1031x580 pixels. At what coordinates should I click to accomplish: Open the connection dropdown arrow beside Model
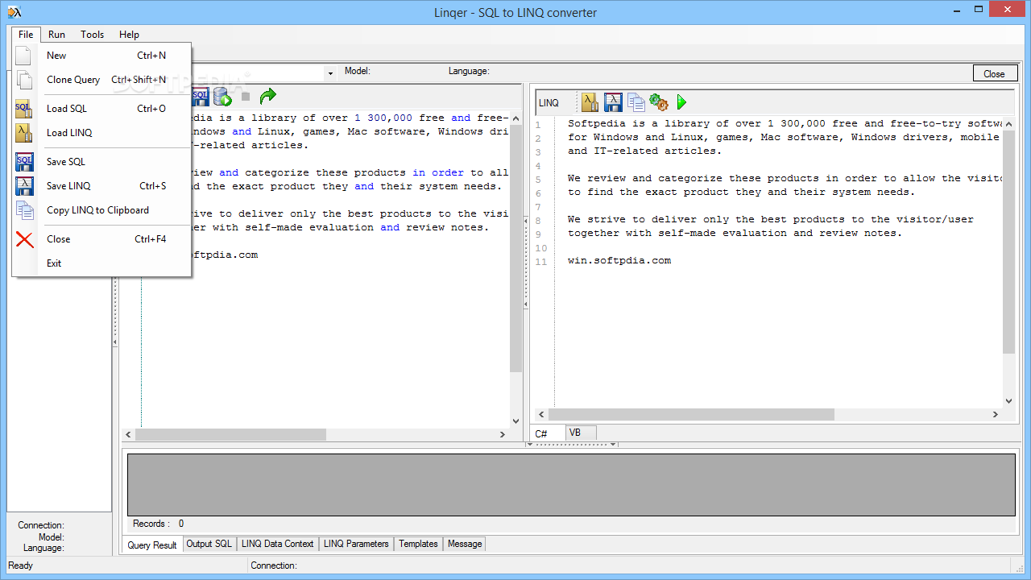[330, 73]
